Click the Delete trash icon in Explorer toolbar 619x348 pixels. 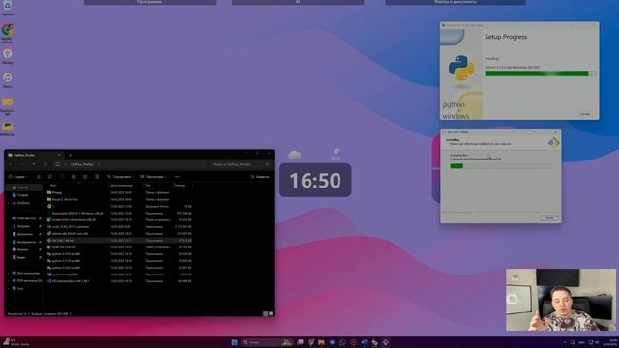click(97, 177)
